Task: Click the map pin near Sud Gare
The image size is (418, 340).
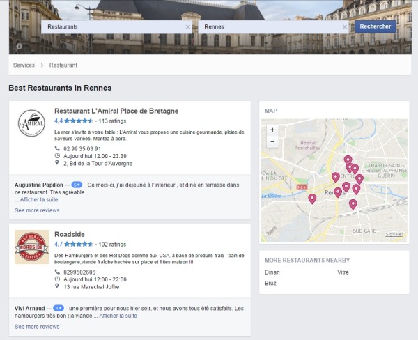Action: click(353, 205)
